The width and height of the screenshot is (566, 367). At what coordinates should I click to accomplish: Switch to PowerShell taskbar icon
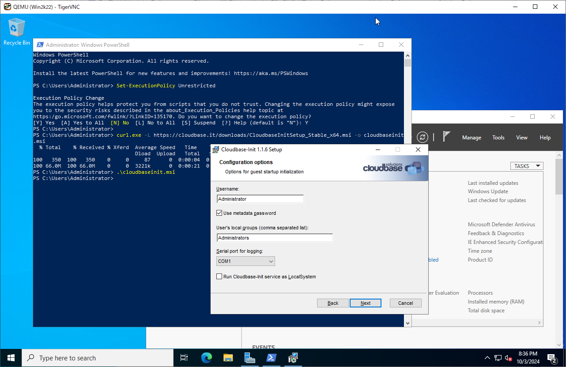point(271,358)
